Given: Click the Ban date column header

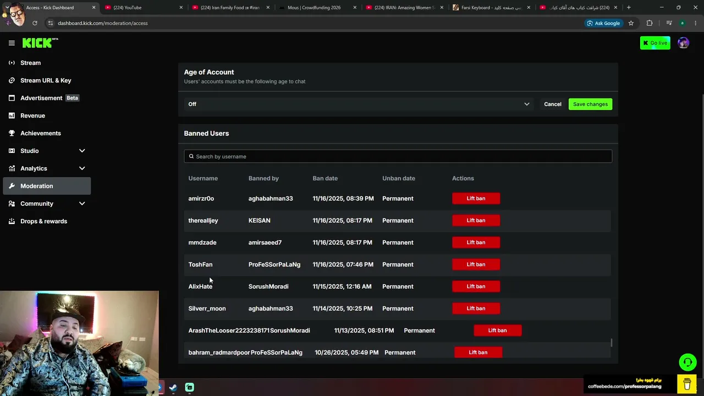Looking at the screenshot, I should (x=325, y=178).
